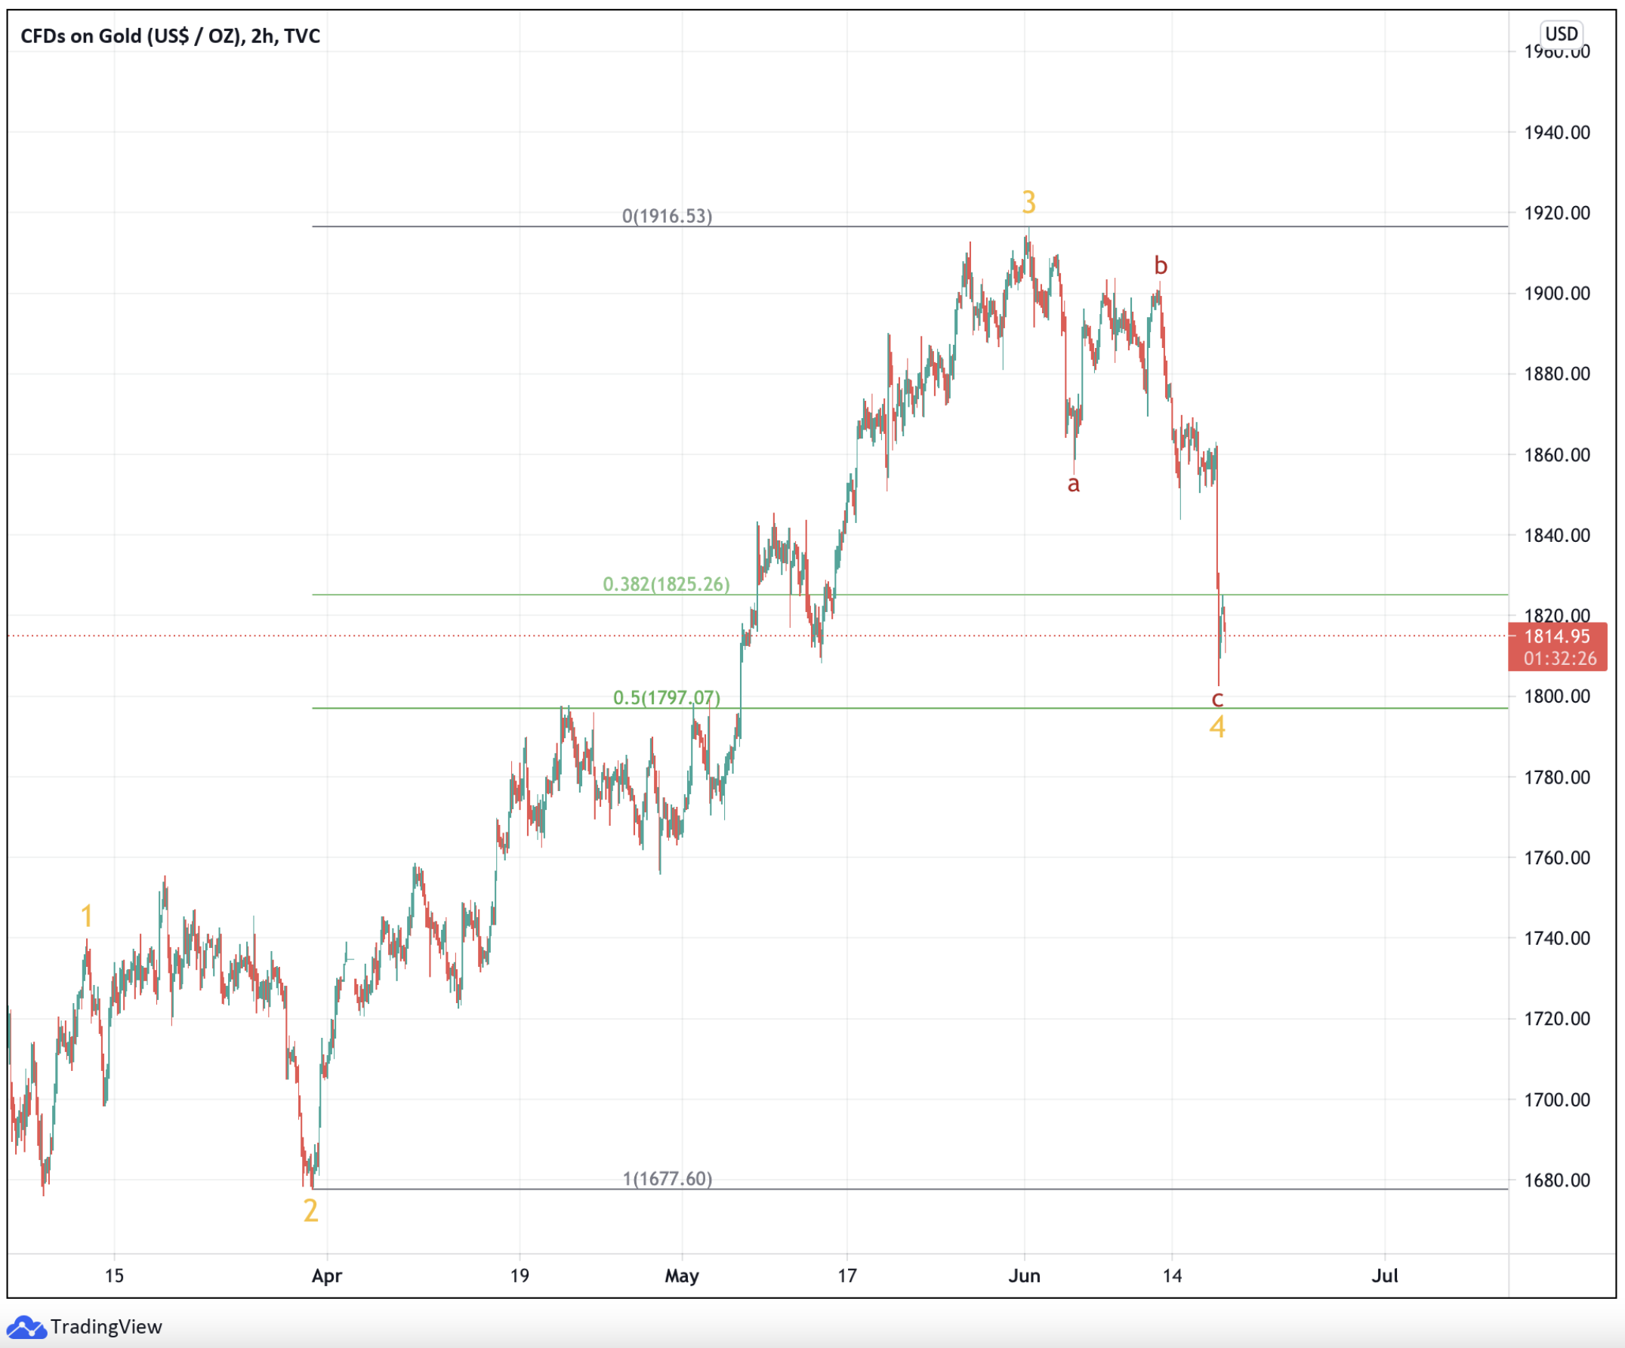Click the TradingView cloud logo icon

click(x=26, y=1327)
